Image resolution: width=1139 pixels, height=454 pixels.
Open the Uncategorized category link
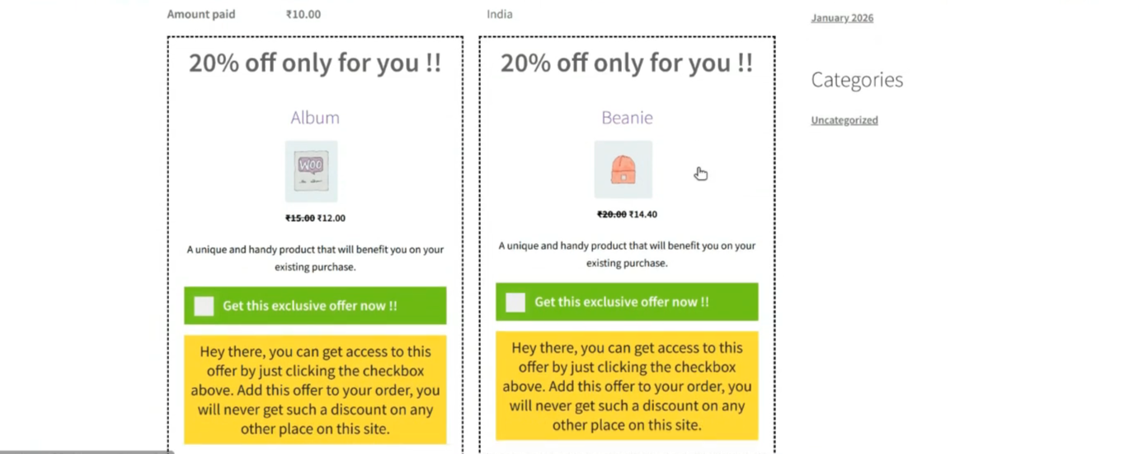pos(845,120)
